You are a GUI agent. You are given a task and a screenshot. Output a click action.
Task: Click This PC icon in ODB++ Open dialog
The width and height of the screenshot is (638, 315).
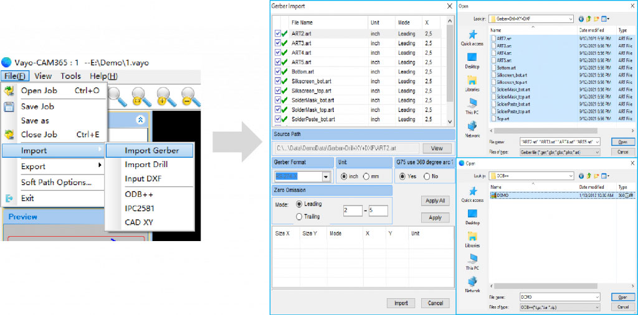(x=472, y=261)
